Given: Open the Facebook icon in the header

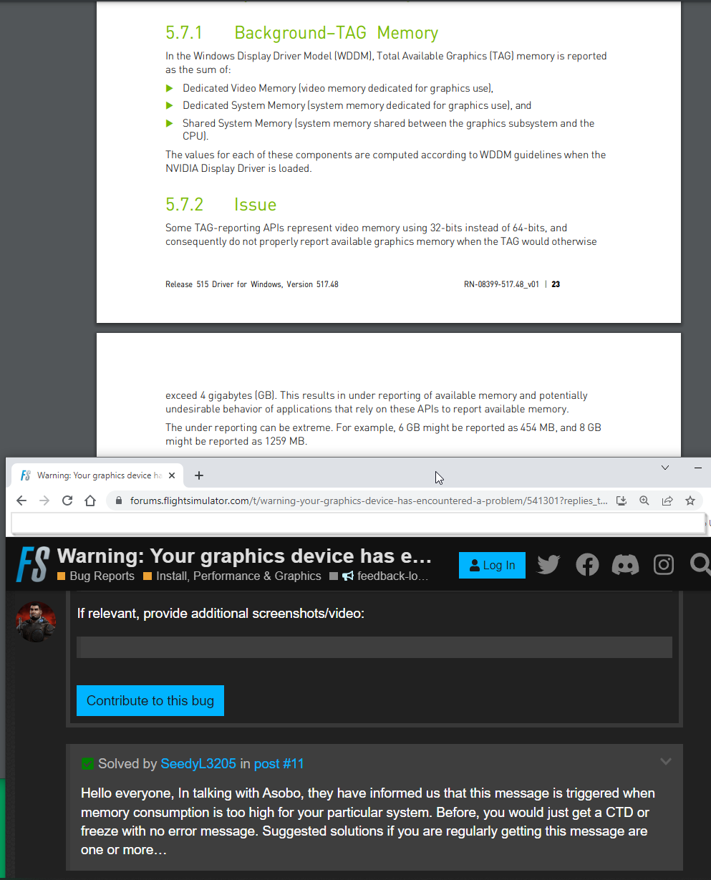Looking at the screenshot, I should tap(587, 564).
